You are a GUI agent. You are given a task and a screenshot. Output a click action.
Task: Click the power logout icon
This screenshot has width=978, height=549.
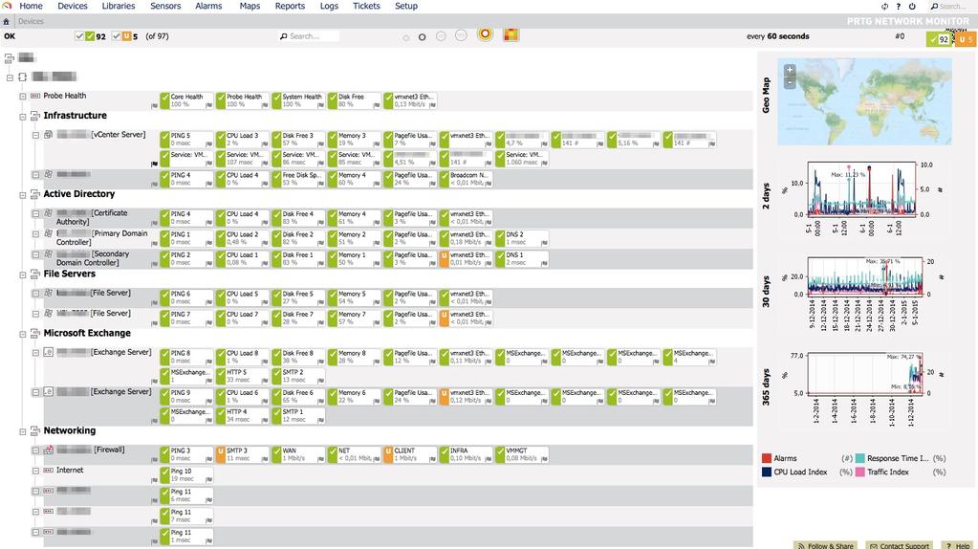pos(912,7)
